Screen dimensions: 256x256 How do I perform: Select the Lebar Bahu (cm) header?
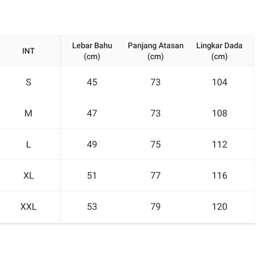click(92, 51)
